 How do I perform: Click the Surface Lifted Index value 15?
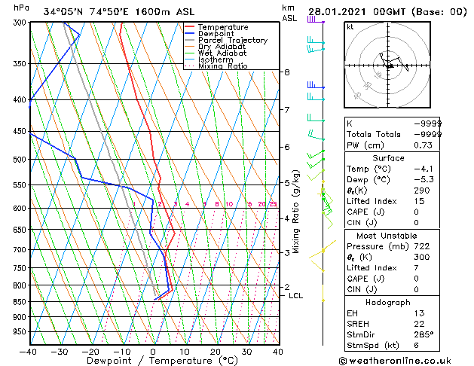[419, 201]
